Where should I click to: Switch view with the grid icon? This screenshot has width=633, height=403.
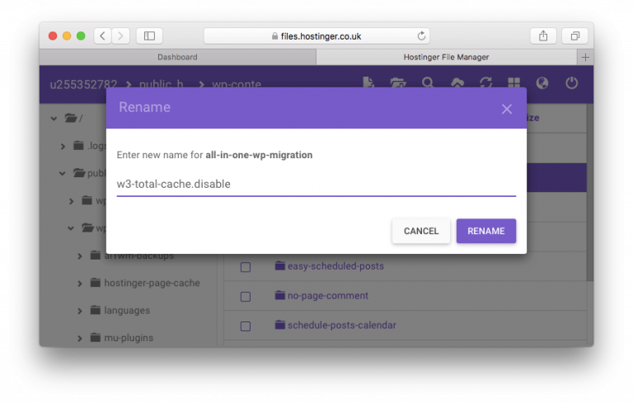coord(514,82)
